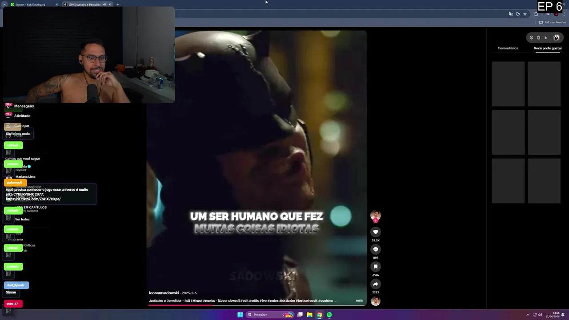Open a new browser tab
The width and height of the screenshot is (569, 320).
coord(118,4)
